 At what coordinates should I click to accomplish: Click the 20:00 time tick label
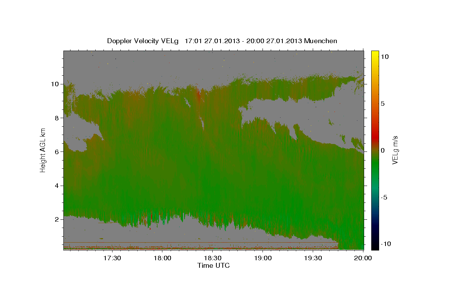(363, 258)
